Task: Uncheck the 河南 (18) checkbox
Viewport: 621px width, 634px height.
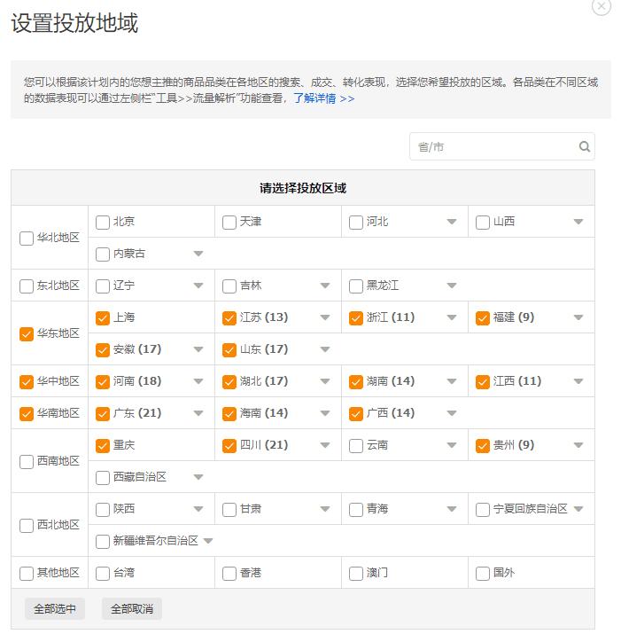Action: pos(103,381)
